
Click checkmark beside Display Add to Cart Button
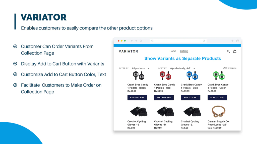[15, 63]
